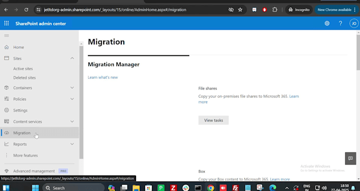
Task: Open the help question mark icon
Action: (x=340, y=23)
